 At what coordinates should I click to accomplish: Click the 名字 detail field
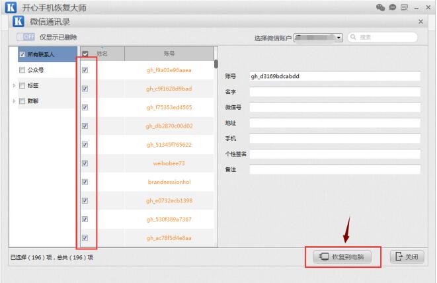tap(335, 92)
